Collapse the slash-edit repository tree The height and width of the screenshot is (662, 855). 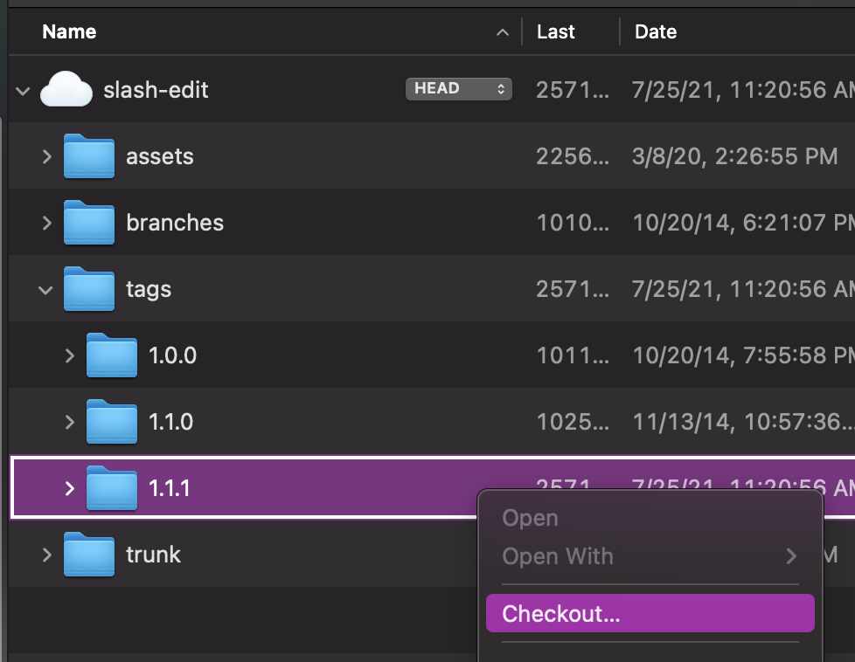pyautogui.click(x=24, y=90)
